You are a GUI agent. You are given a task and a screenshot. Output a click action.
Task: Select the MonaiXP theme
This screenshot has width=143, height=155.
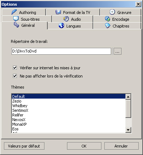pyautogui.click(x=68, y=124)
